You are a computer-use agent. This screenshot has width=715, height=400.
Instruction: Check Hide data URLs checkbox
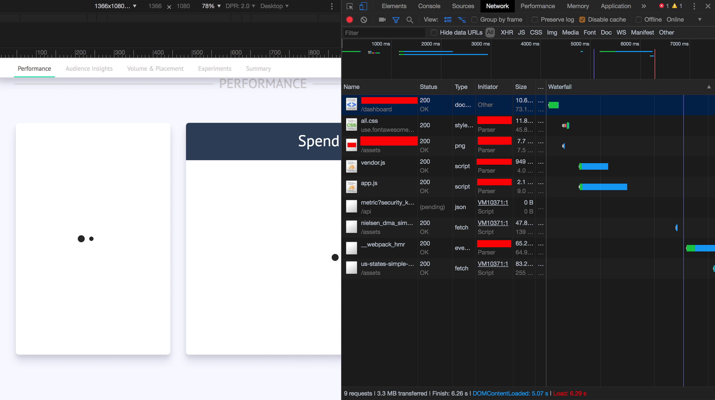(434, 32)
